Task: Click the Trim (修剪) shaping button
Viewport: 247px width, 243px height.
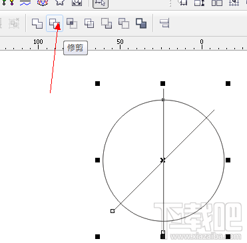Action: tap(55, 23)
